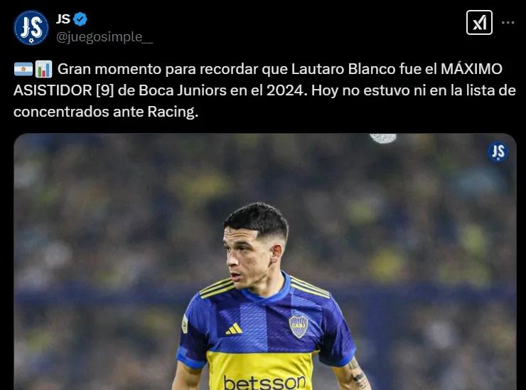Click the JS watermark logo in the photo
526x390 pixels.
coord(498,152)
